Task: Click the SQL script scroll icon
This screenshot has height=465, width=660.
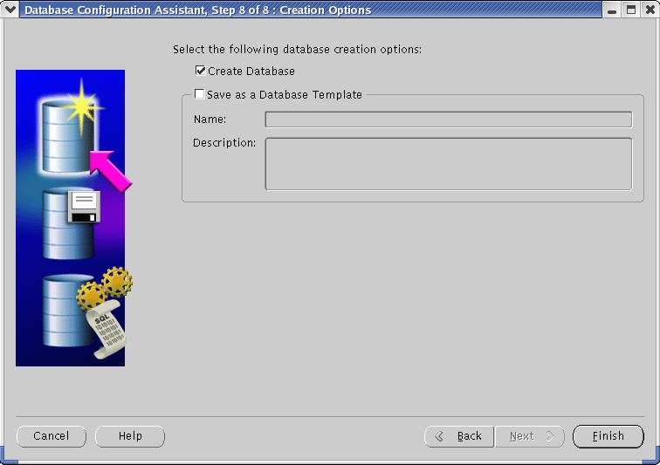Action: click(105, 332)
